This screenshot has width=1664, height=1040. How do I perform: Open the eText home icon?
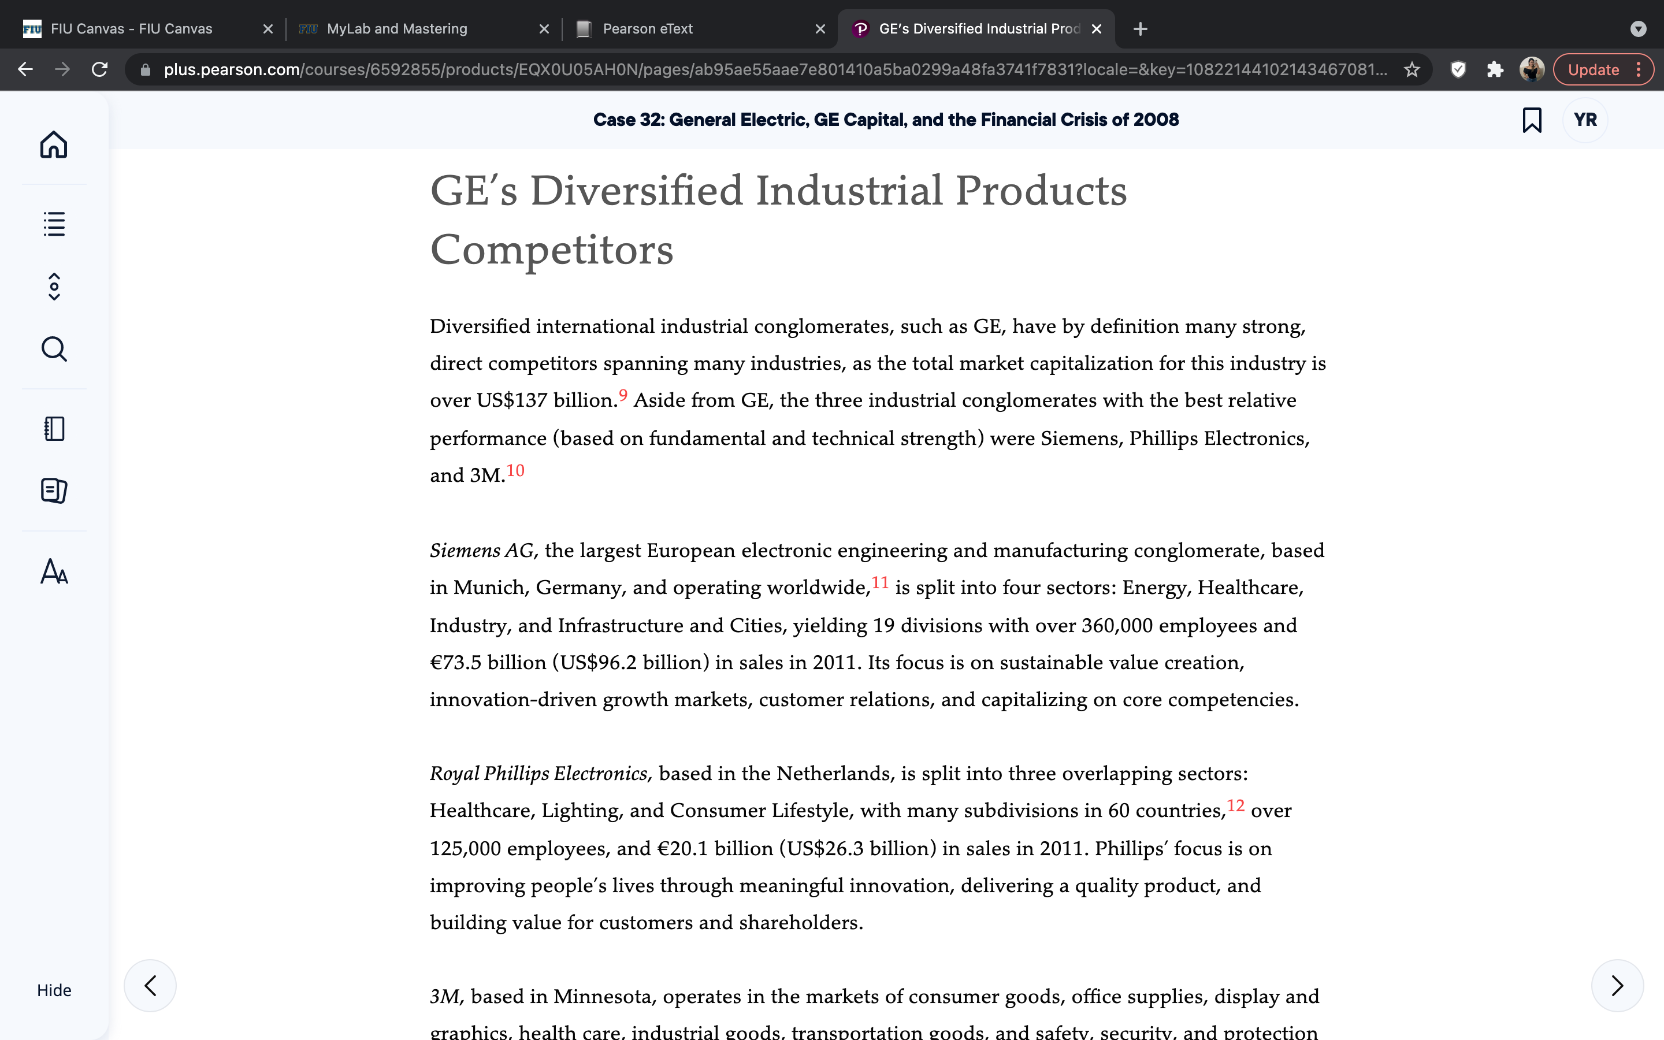[x=54, y=144]
